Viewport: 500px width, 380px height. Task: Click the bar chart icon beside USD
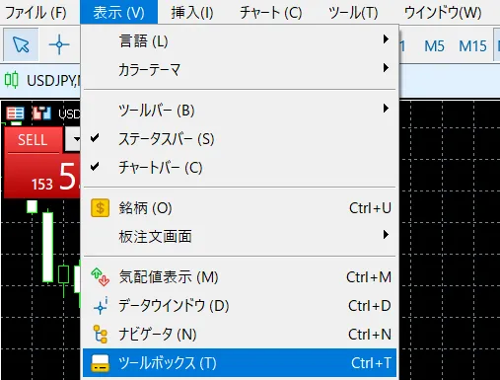pyautogui.click(x=41, y=114)
